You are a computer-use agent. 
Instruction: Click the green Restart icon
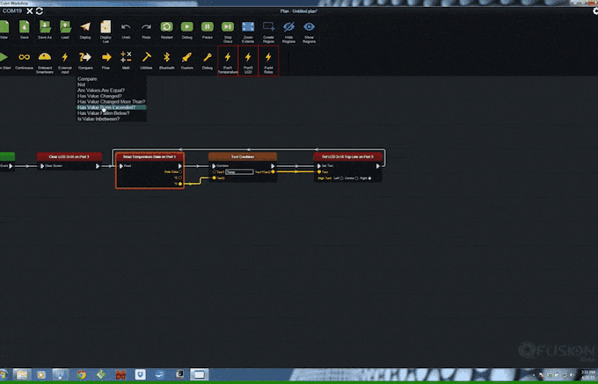167,26
